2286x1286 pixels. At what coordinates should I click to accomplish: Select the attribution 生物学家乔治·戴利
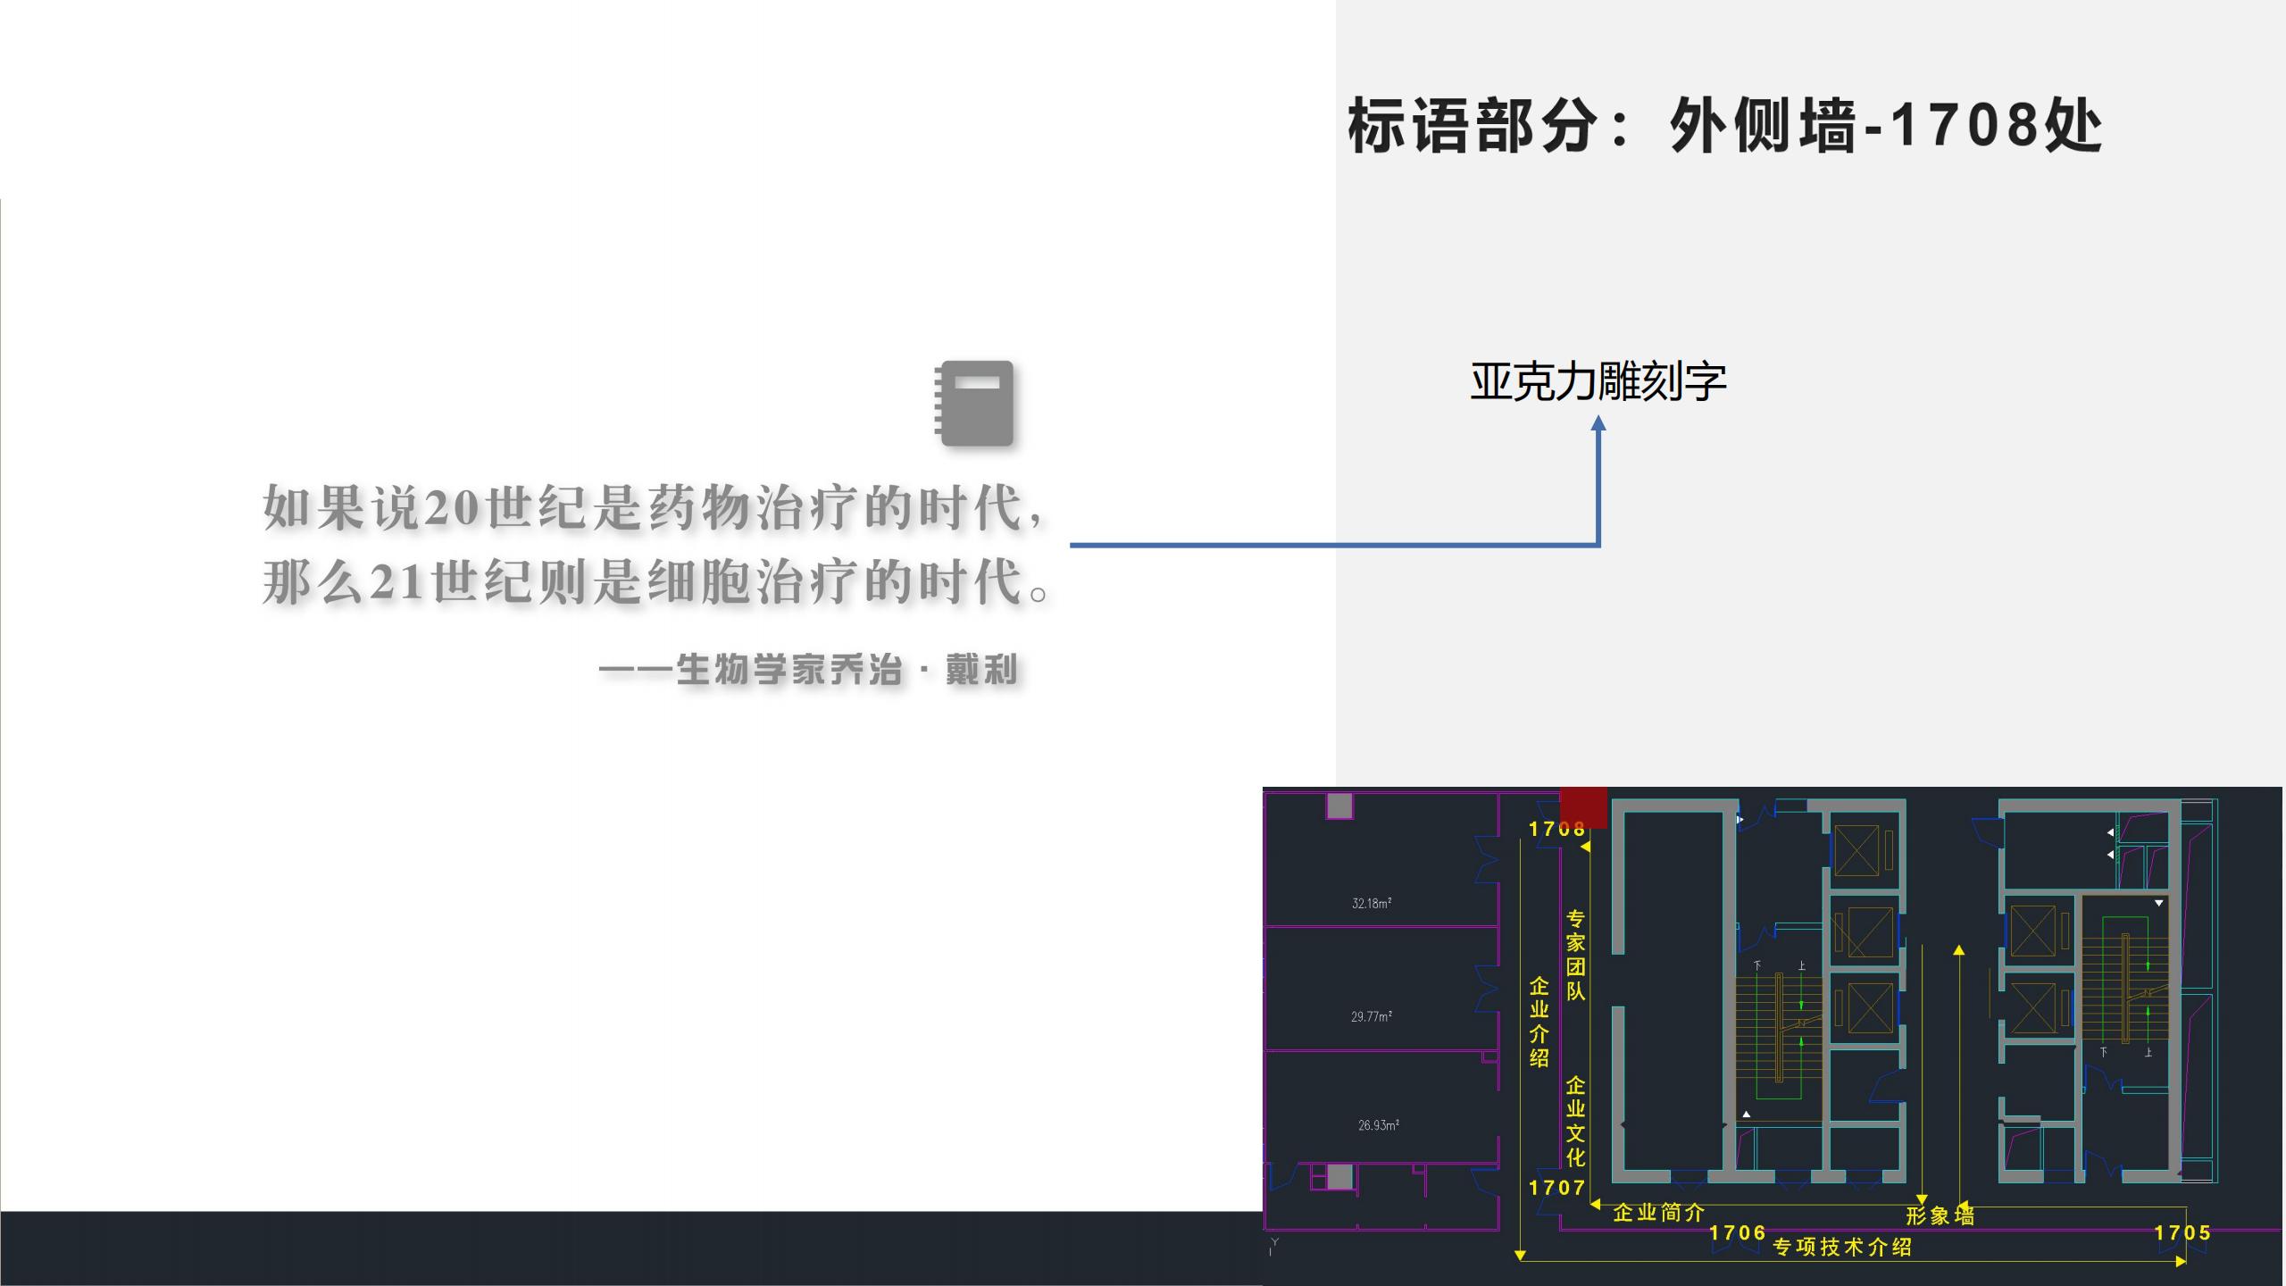809,669
